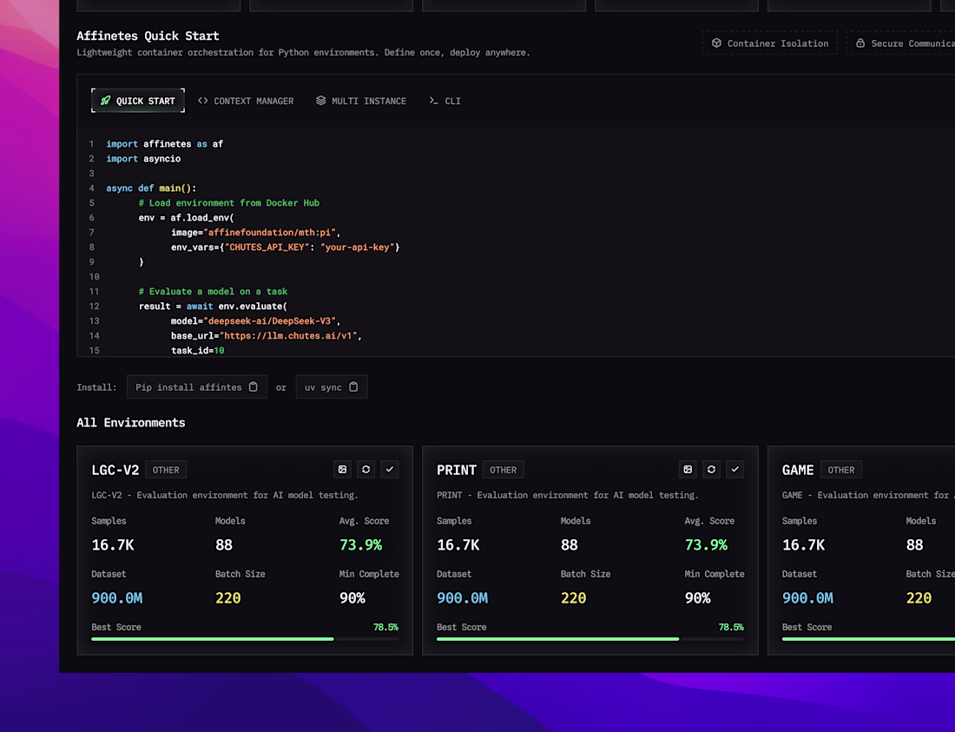
Task: Switch to the Context Manager tab
Action: (x=246, y=101)
